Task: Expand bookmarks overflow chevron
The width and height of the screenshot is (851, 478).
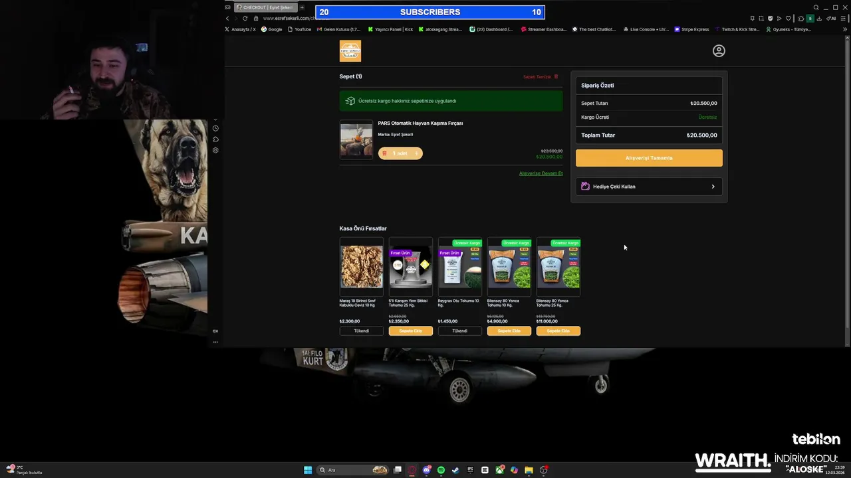Action: coord(846,29)
